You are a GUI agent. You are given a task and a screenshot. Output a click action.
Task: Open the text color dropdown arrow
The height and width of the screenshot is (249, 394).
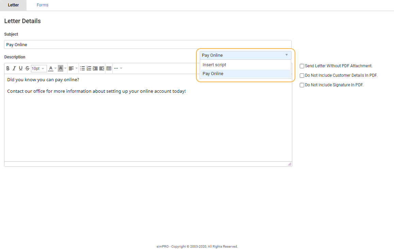tap(55, 68)
